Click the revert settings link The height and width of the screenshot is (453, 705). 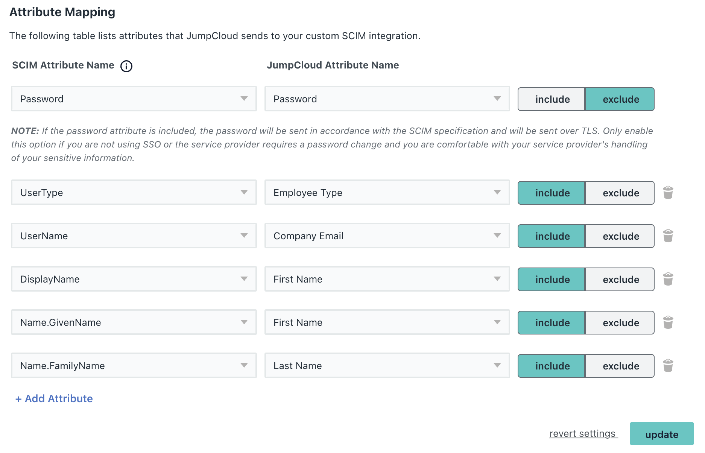[x=583, y=434]
